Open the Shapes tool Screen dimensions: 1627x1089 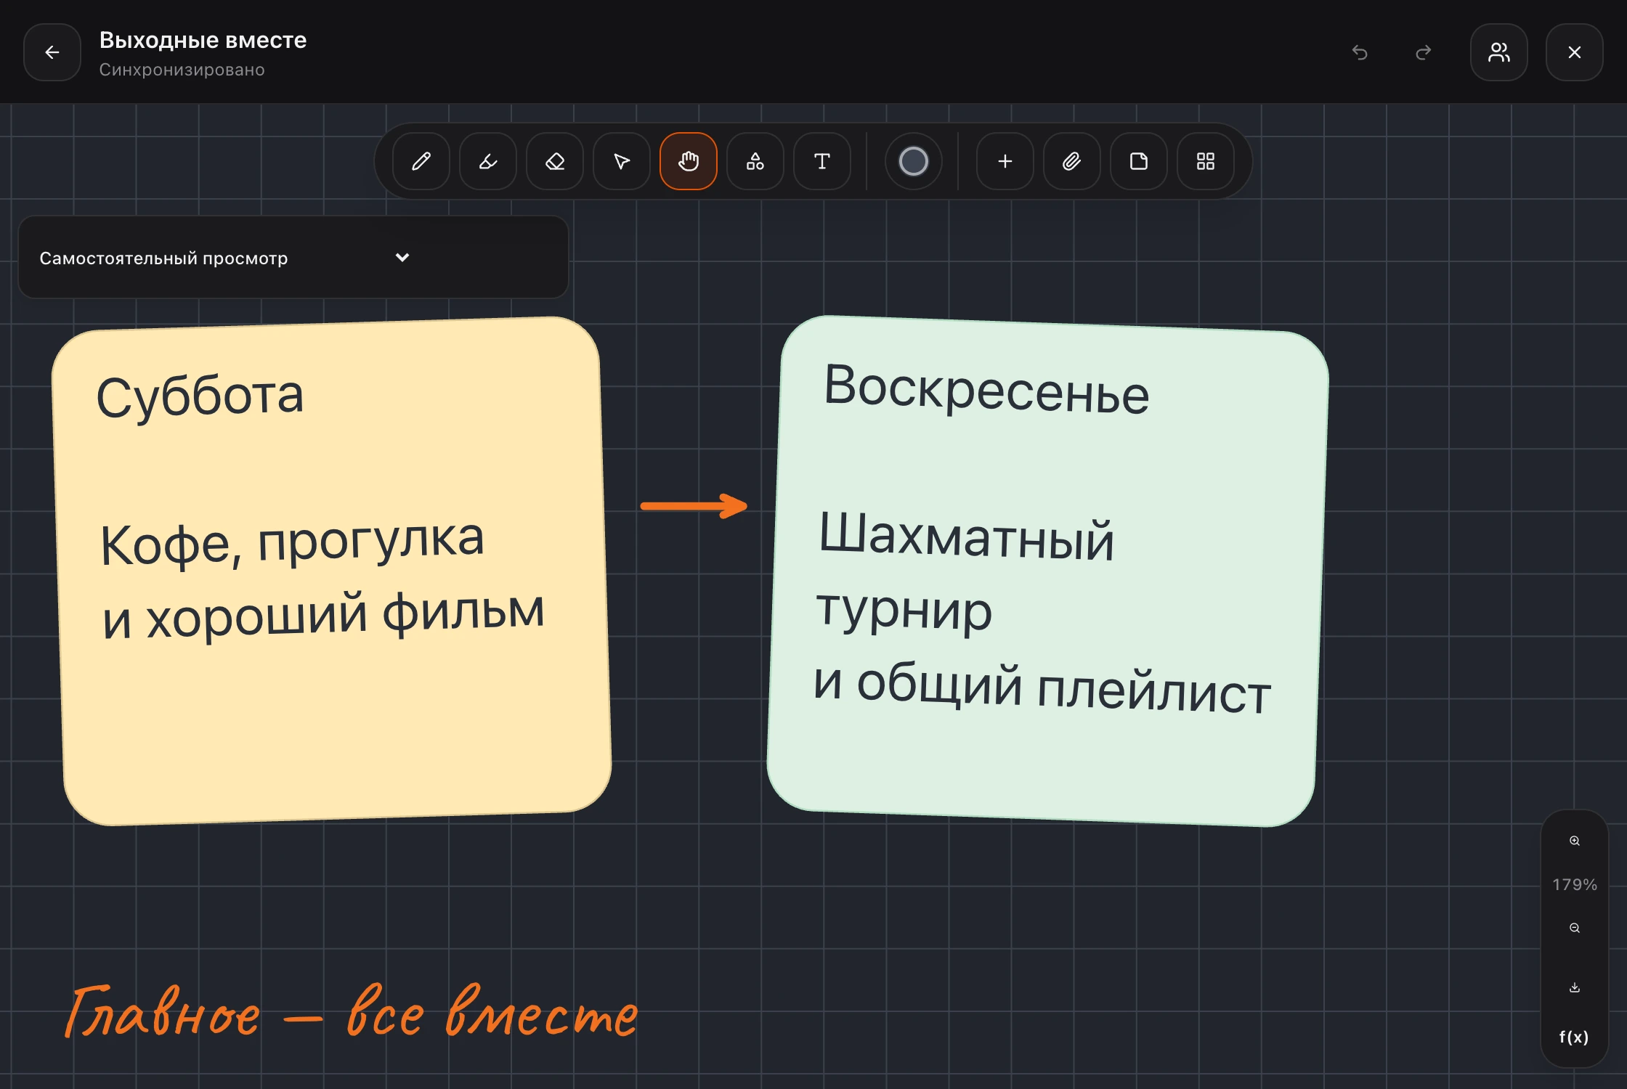tap(755, 161)
